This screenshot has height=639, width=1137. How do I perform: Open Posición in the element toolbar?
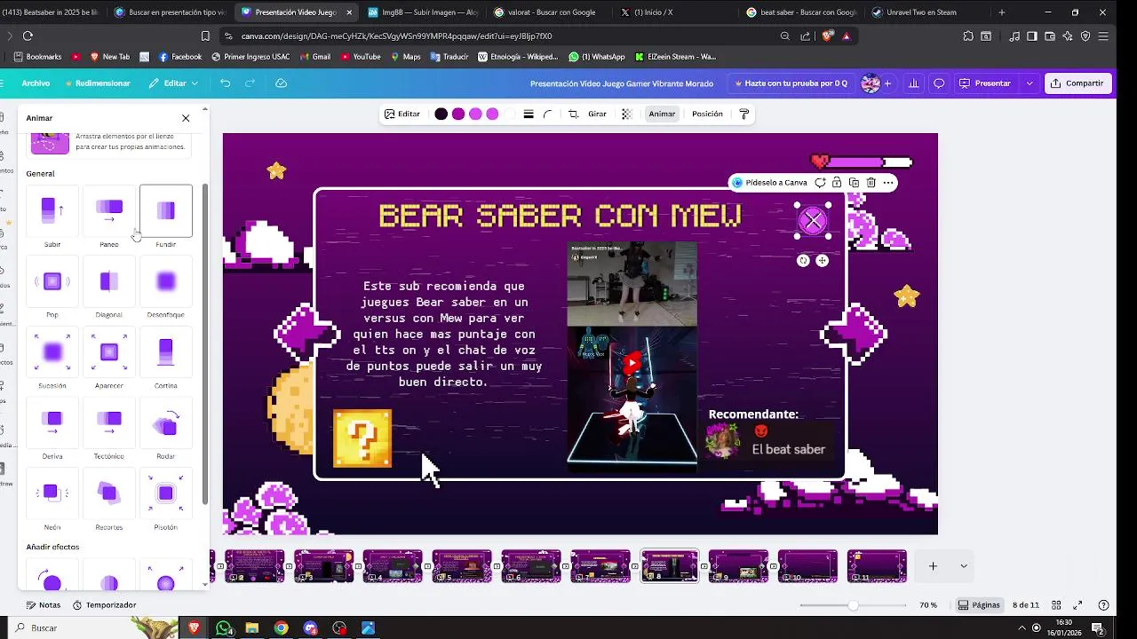tap(707, 114)
